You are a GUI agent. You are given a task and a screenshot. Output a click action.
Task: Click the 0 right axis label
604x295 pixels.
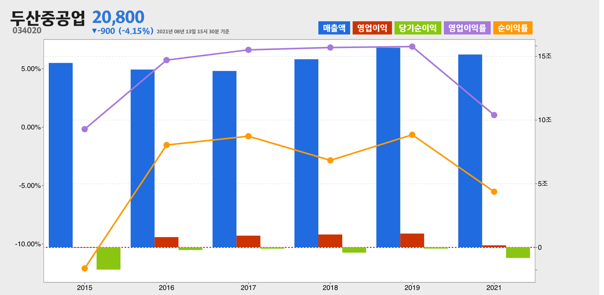540,248
